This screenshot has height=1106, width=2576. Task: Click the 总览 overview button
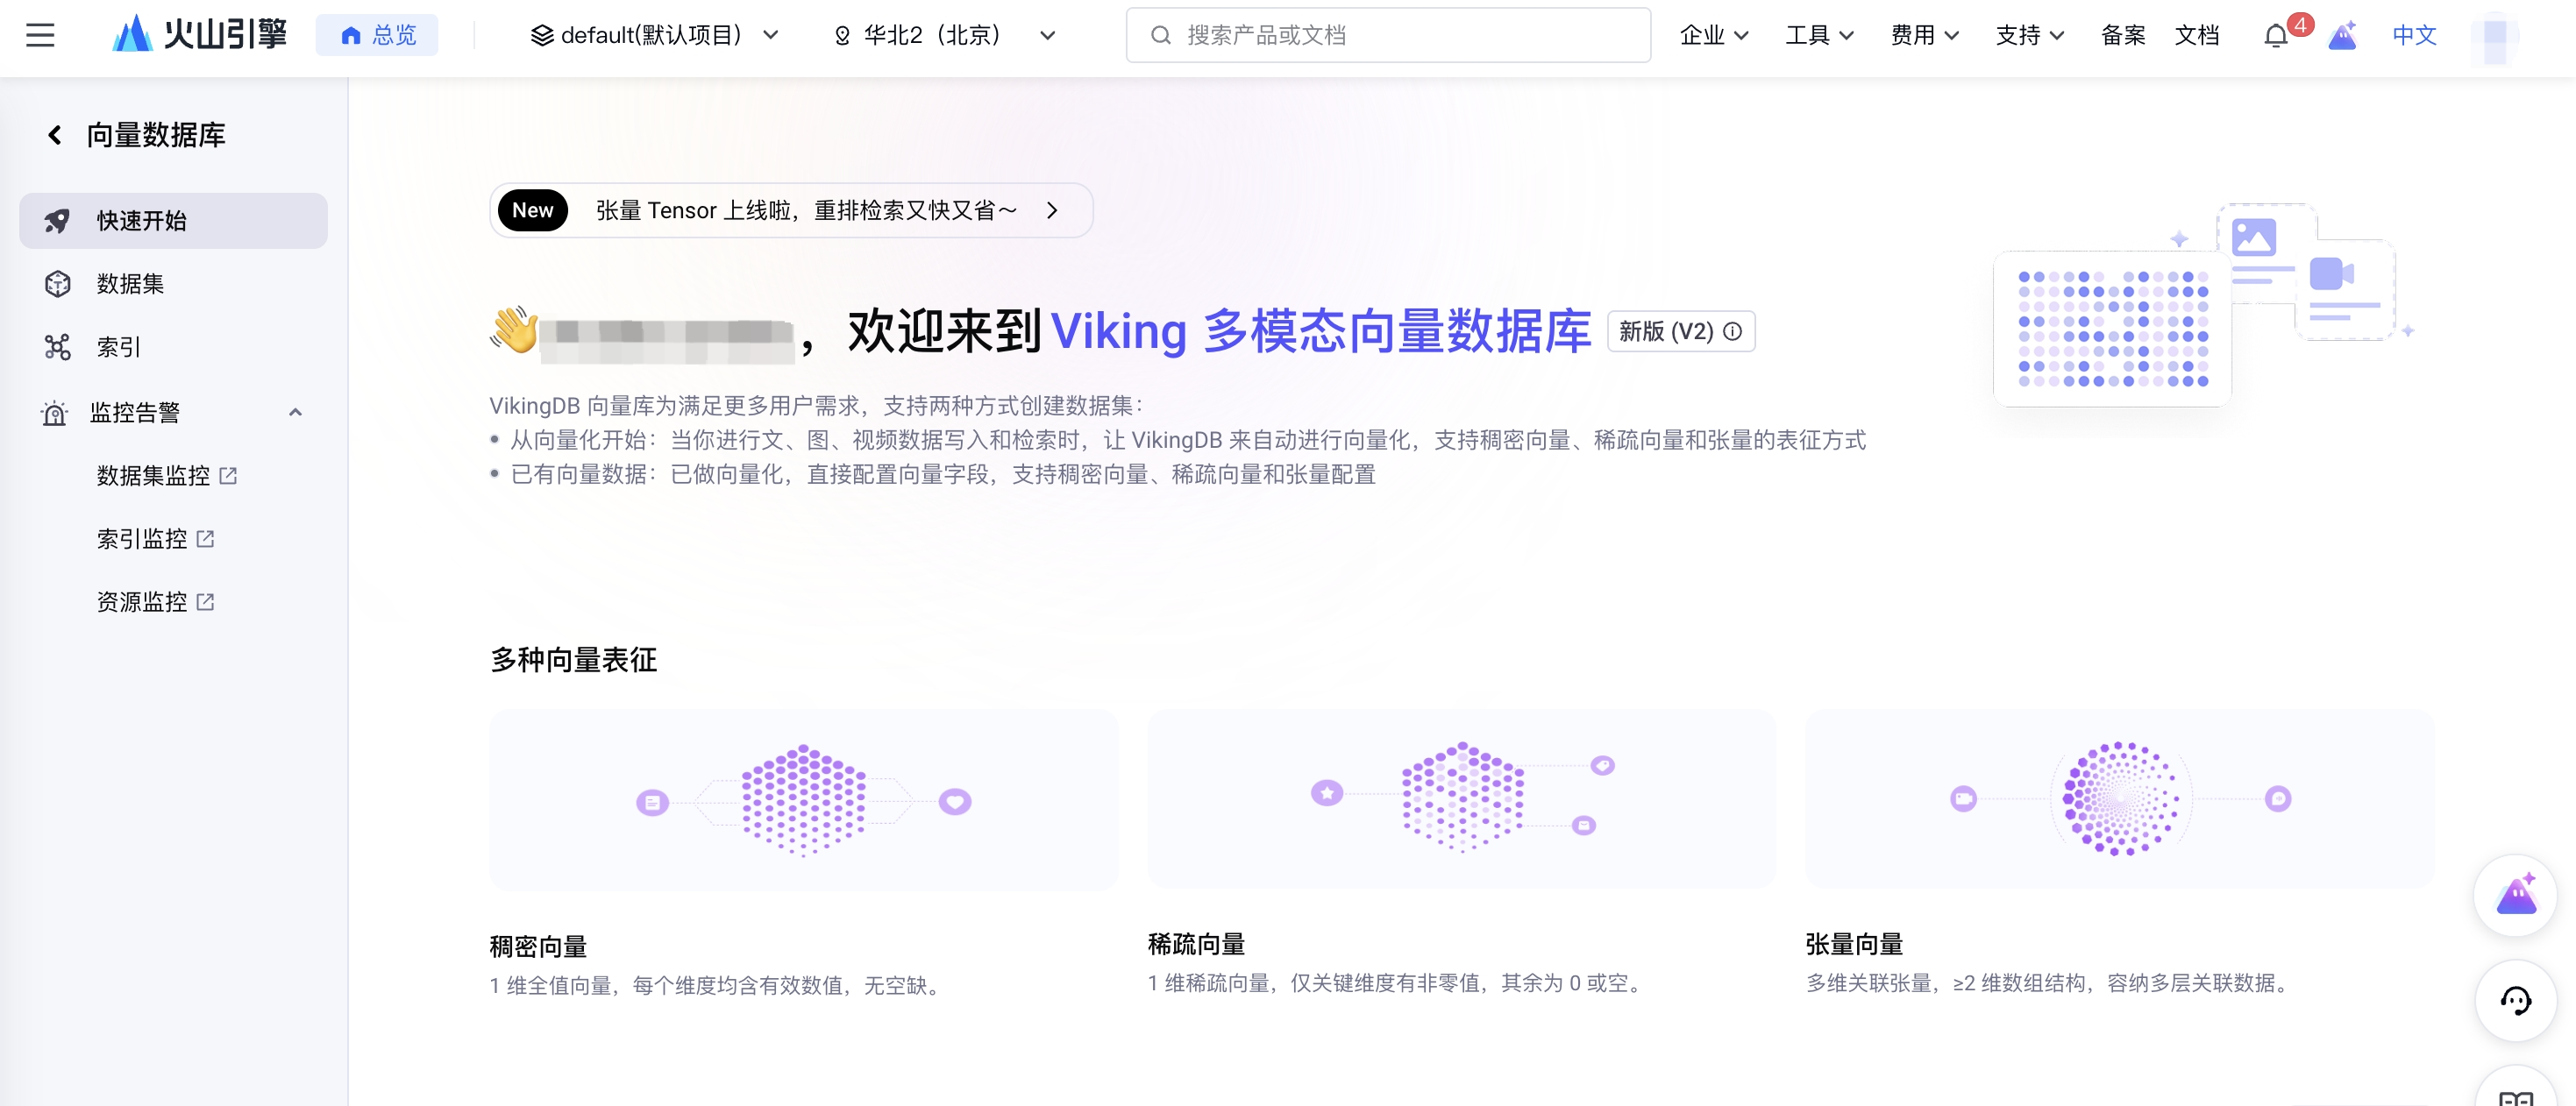tap(377, 36)
